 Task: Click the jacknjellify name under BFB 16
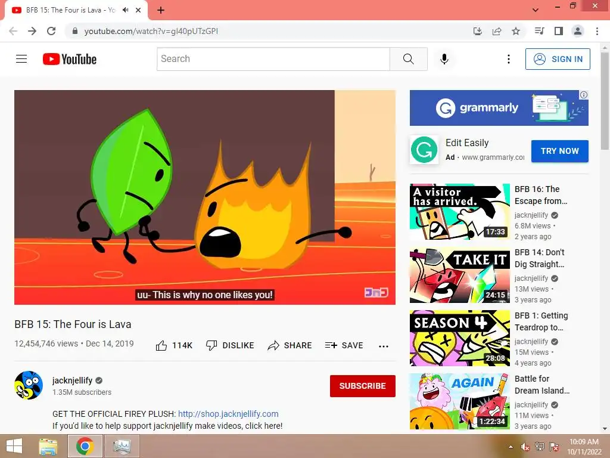[x=531, y=215]
